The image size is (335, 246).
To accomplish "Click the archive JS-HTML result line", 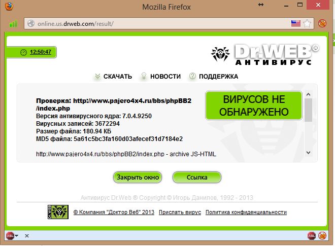I will [126, 154].
